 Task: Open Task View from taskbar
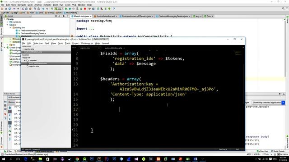[18, 159]
